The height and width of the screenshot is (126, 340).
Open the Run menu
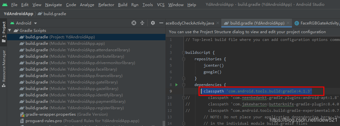[135, 5]
